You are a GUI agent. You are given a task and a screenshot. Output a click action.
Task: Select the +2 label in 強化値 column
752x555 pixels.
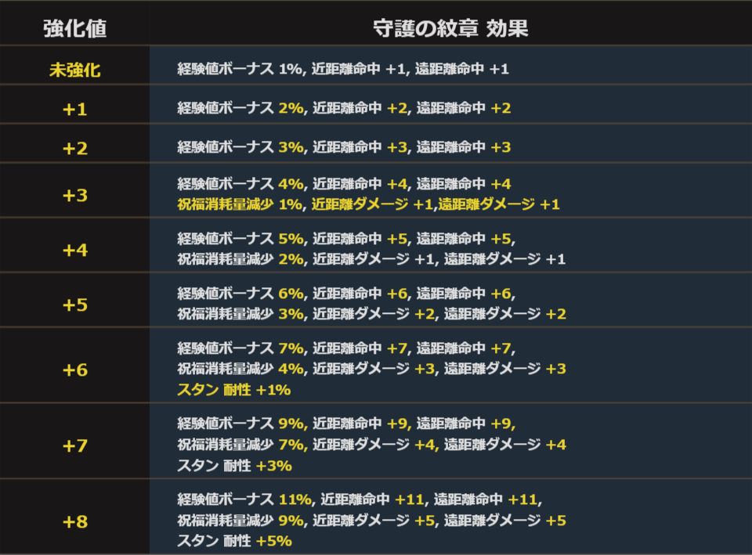click(x=74, y=148)
